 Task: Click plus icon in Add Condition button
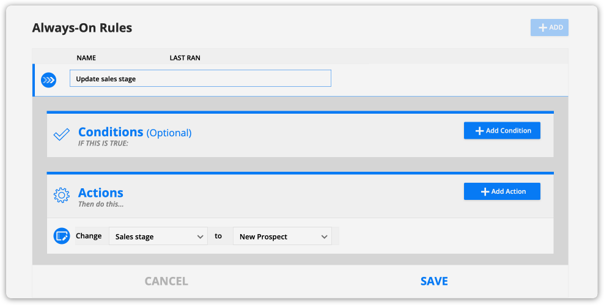pyautogui.click(x=479, y=131)
